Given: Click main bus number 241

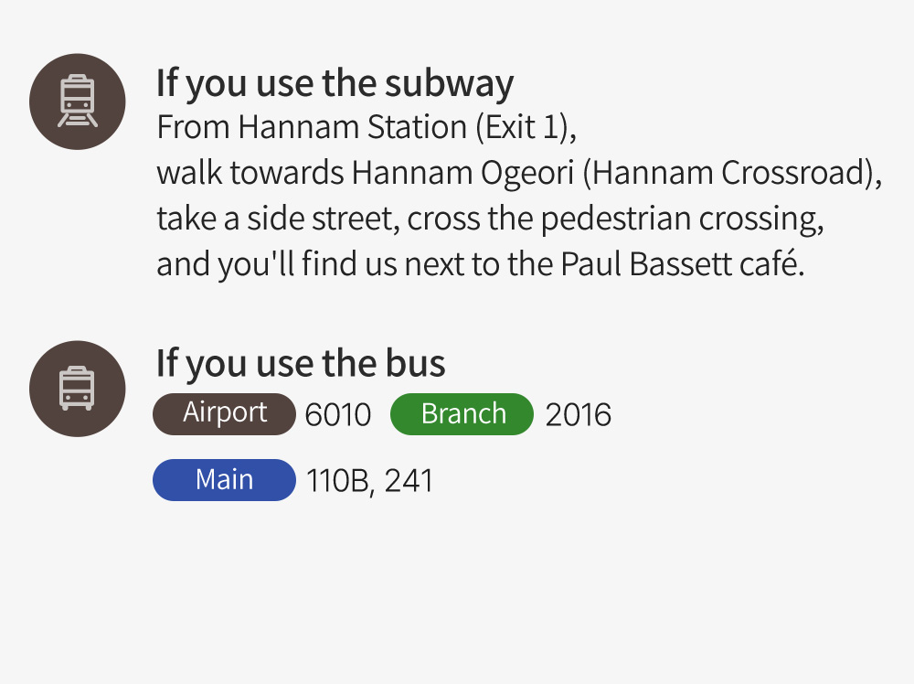Looking at the screenshot, I should [409, 482].
